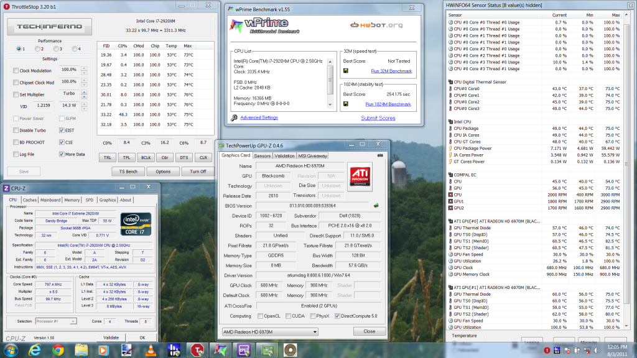Click the Intel Core i7 badge in CPU-Z
The width and height of the screenshot is (637, 358).
point(136,224)
